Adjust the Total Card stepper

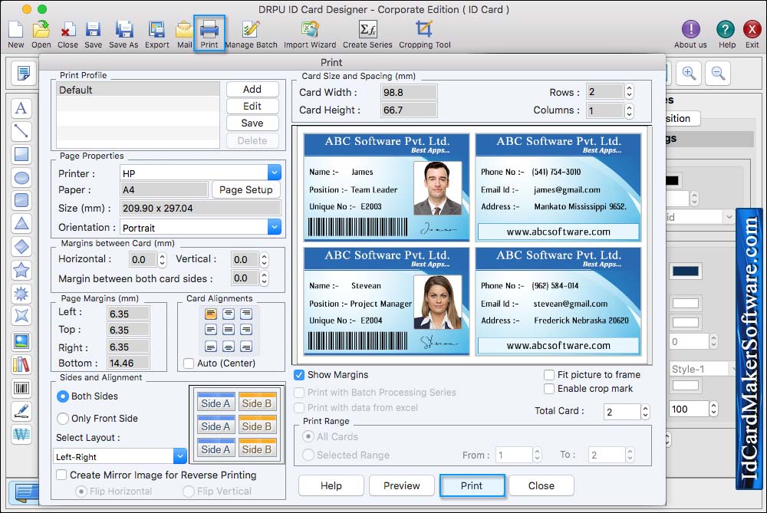coord(646,412)
